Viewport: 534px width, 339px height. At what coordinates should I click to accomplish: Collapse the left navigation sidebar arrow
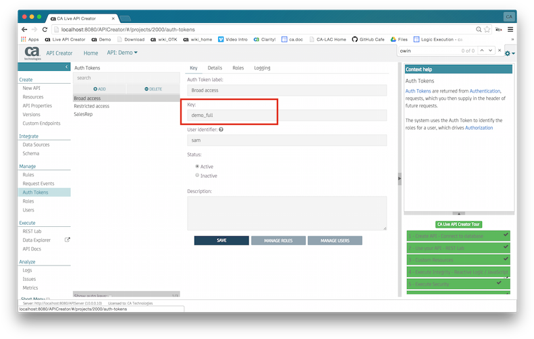pyautogui.click(x=66, y=68)
